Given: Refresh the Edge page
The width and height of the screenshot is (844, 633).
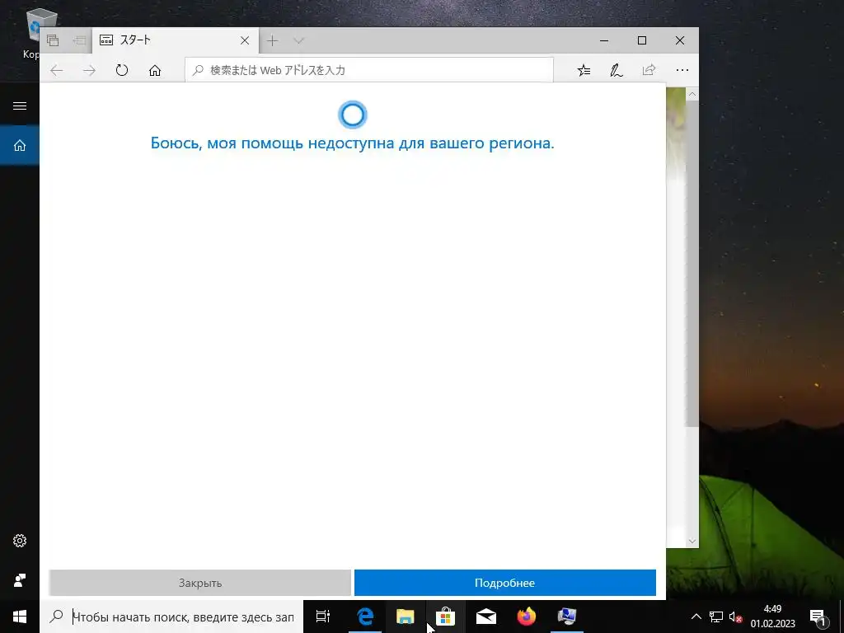Looking at the screenshot, I should (x=122, y=71).
